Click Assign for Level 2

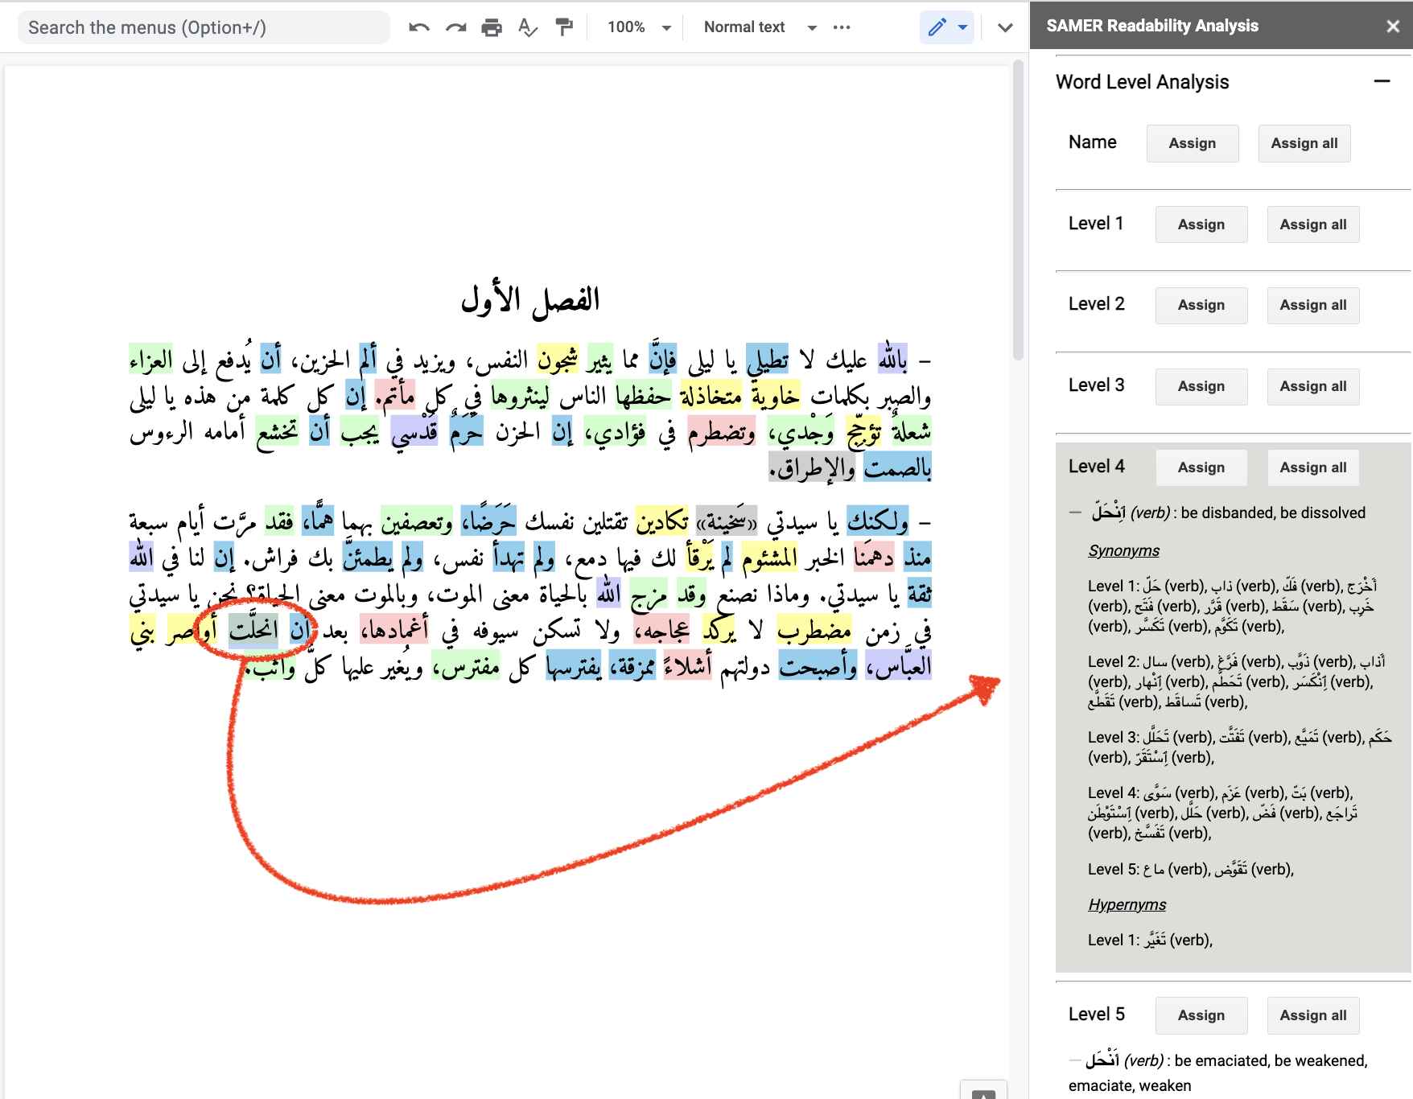(1201, 305)
